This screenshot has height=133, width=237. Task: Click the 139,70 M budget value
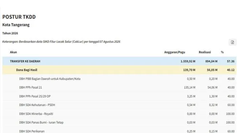pyautogui.click(x=189, y=70)
